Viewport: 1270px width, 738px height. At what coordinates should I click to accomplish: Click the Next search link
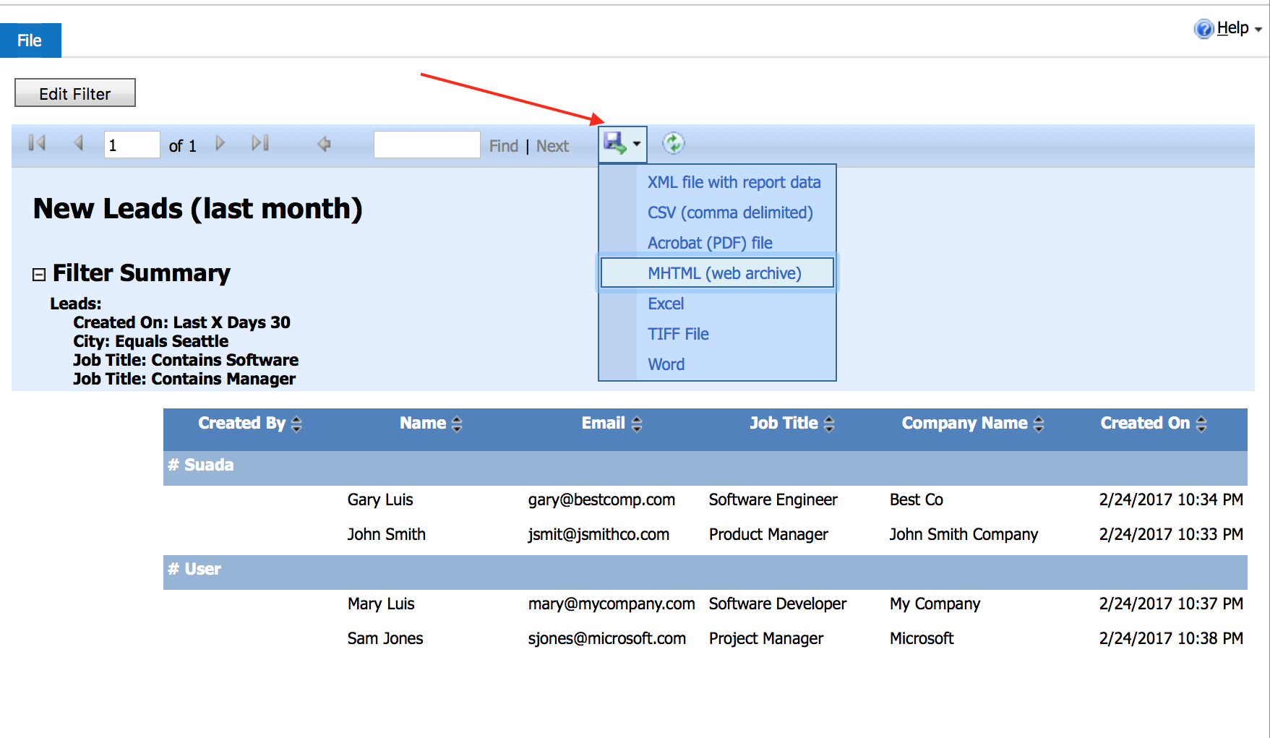pos(552,146)
